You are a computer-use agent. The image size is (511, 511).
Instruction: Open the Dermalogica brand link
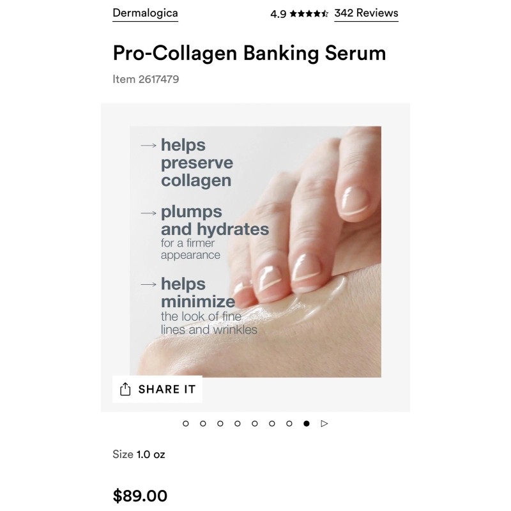[x=145, y=13]
